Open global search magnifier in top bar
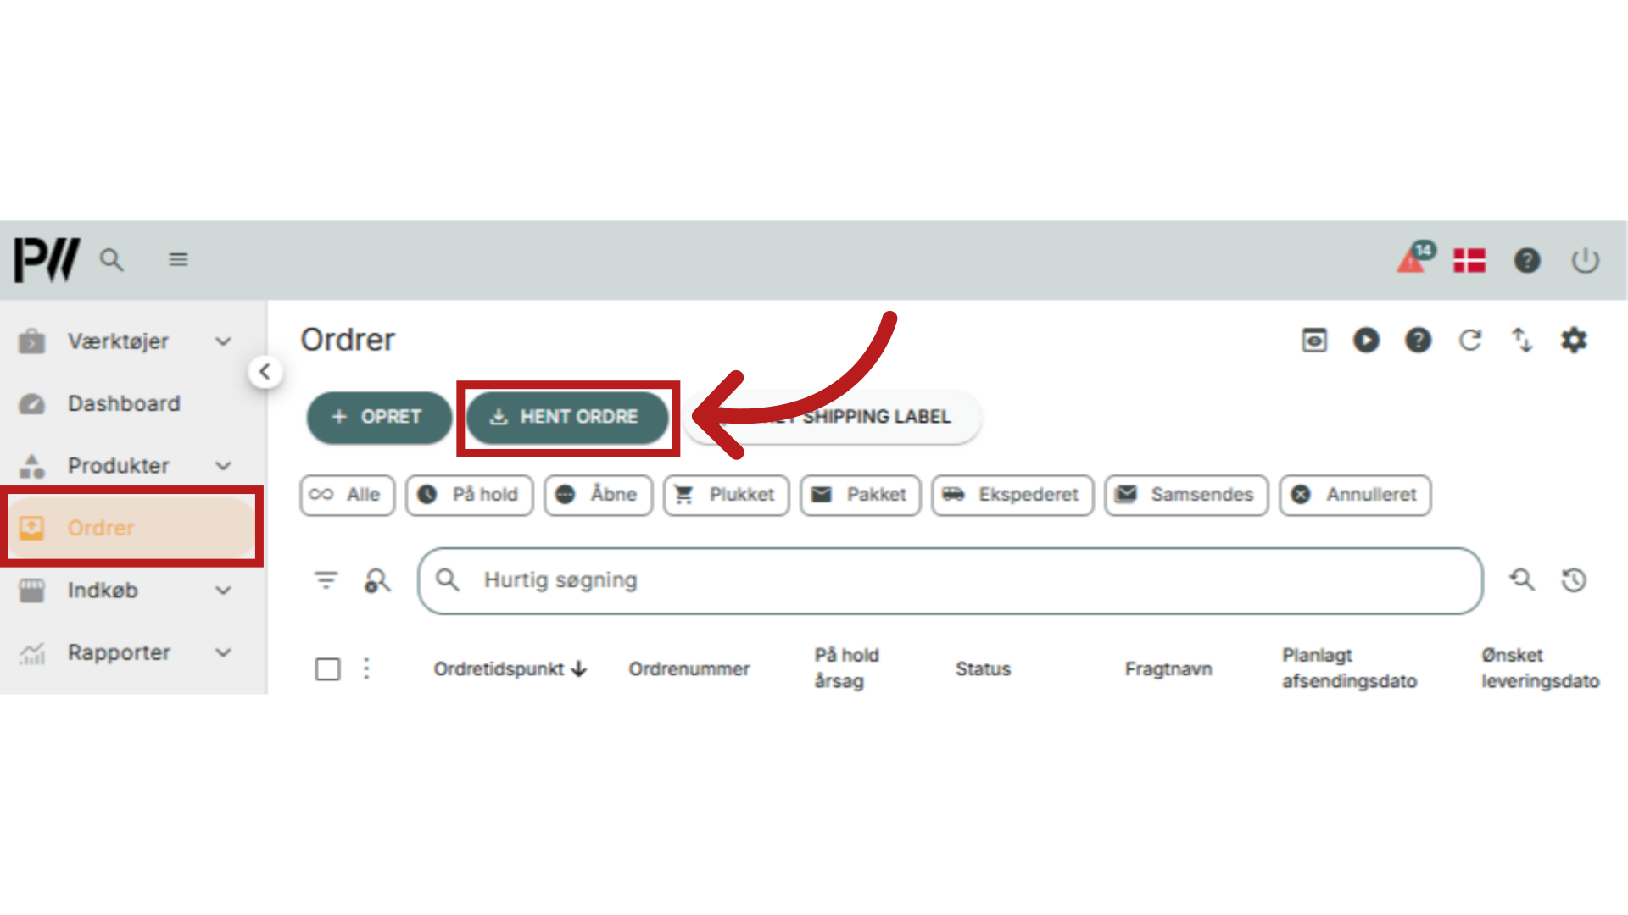Image resolution: width=1628 pixels, height=915 pixels. (x=112, y=259)
